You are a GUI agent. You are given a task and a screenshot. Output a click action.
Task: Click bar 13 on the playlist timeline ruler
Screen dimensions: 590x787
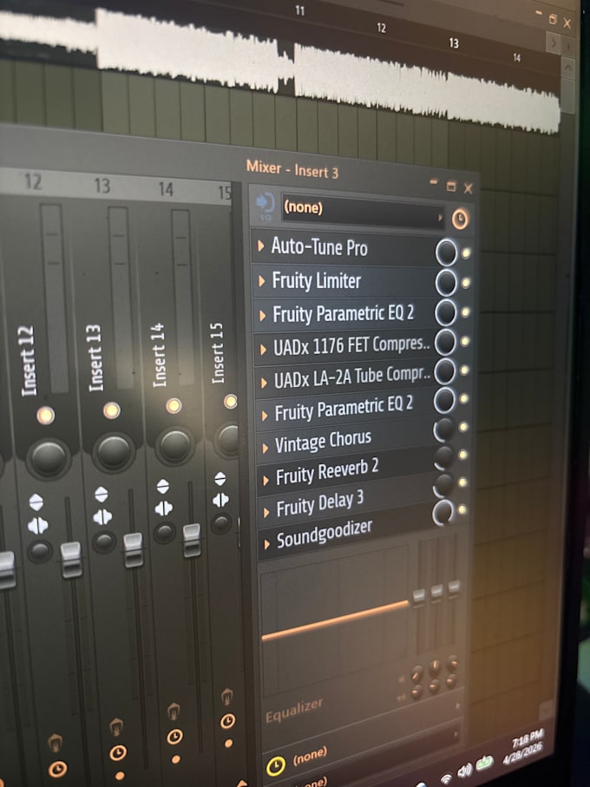point(454,43)
